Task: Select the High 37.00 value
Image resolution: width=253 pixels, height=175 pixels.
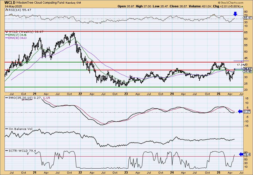Action: [143, 6]
